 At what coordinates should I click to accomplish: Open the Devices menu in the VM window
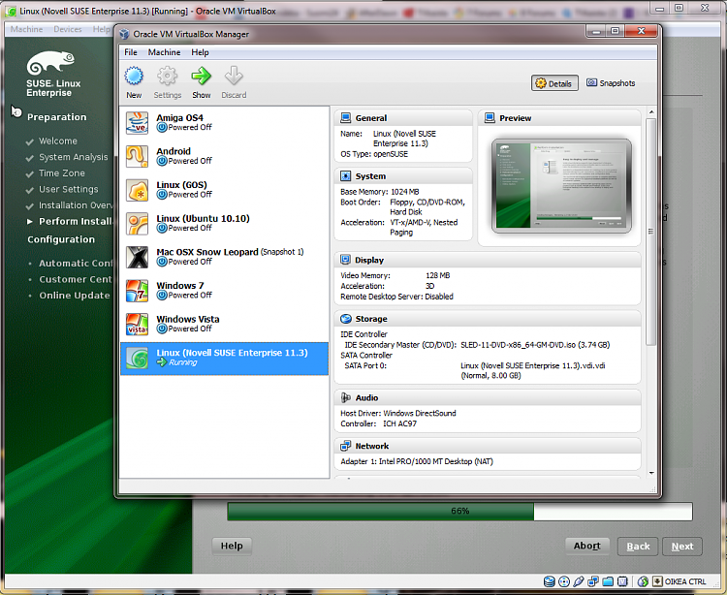point(68,29)
